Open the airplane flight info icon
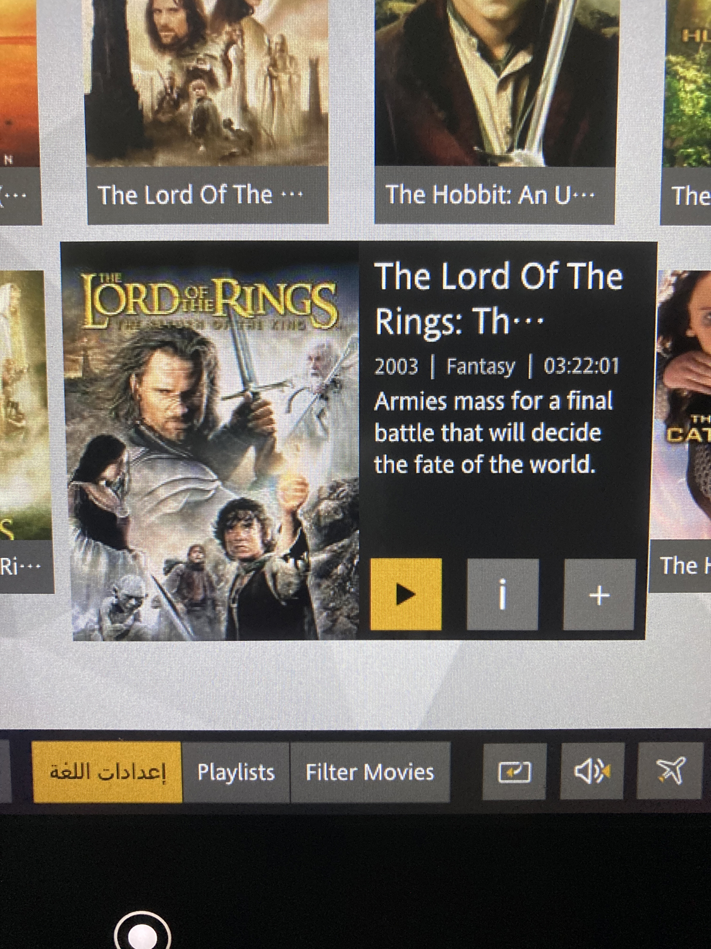Image resolution: width=711 pixels, height=949 pixels. 669,771
